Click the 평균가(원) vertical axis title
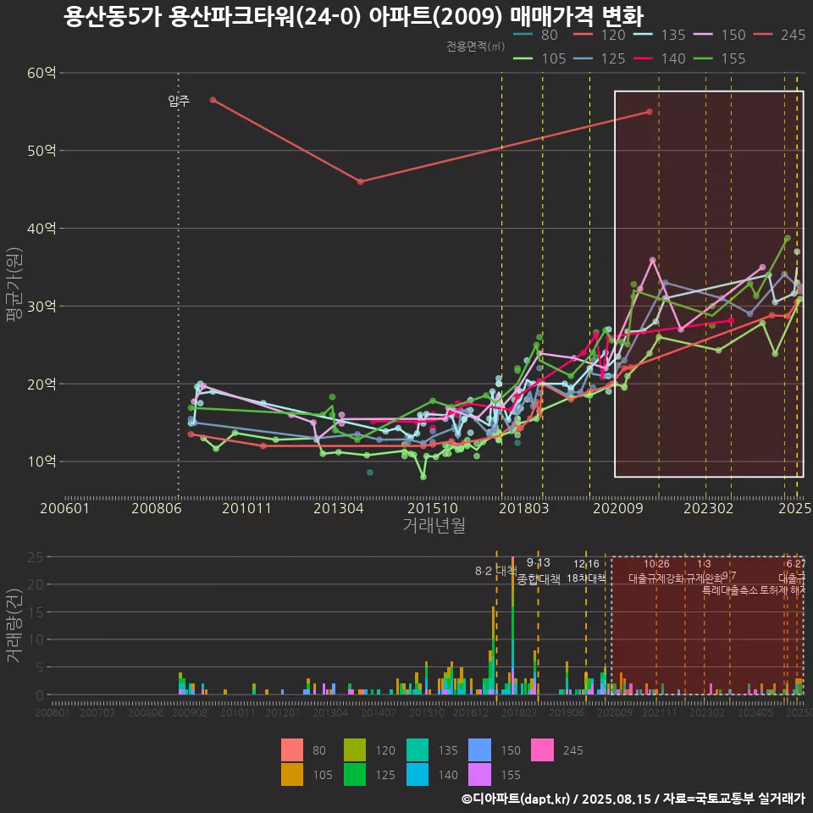The width and height of the screenshot is (813, 813). [x=14, y=285]
